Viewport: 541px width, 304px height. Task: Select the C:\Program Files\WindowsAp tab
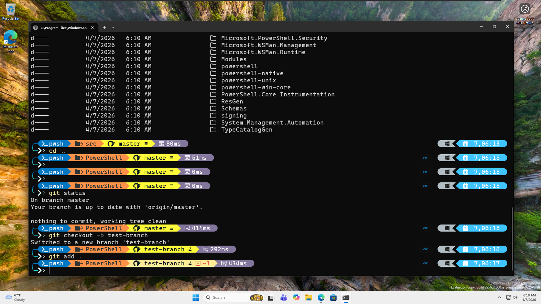[x=63, y=28]
